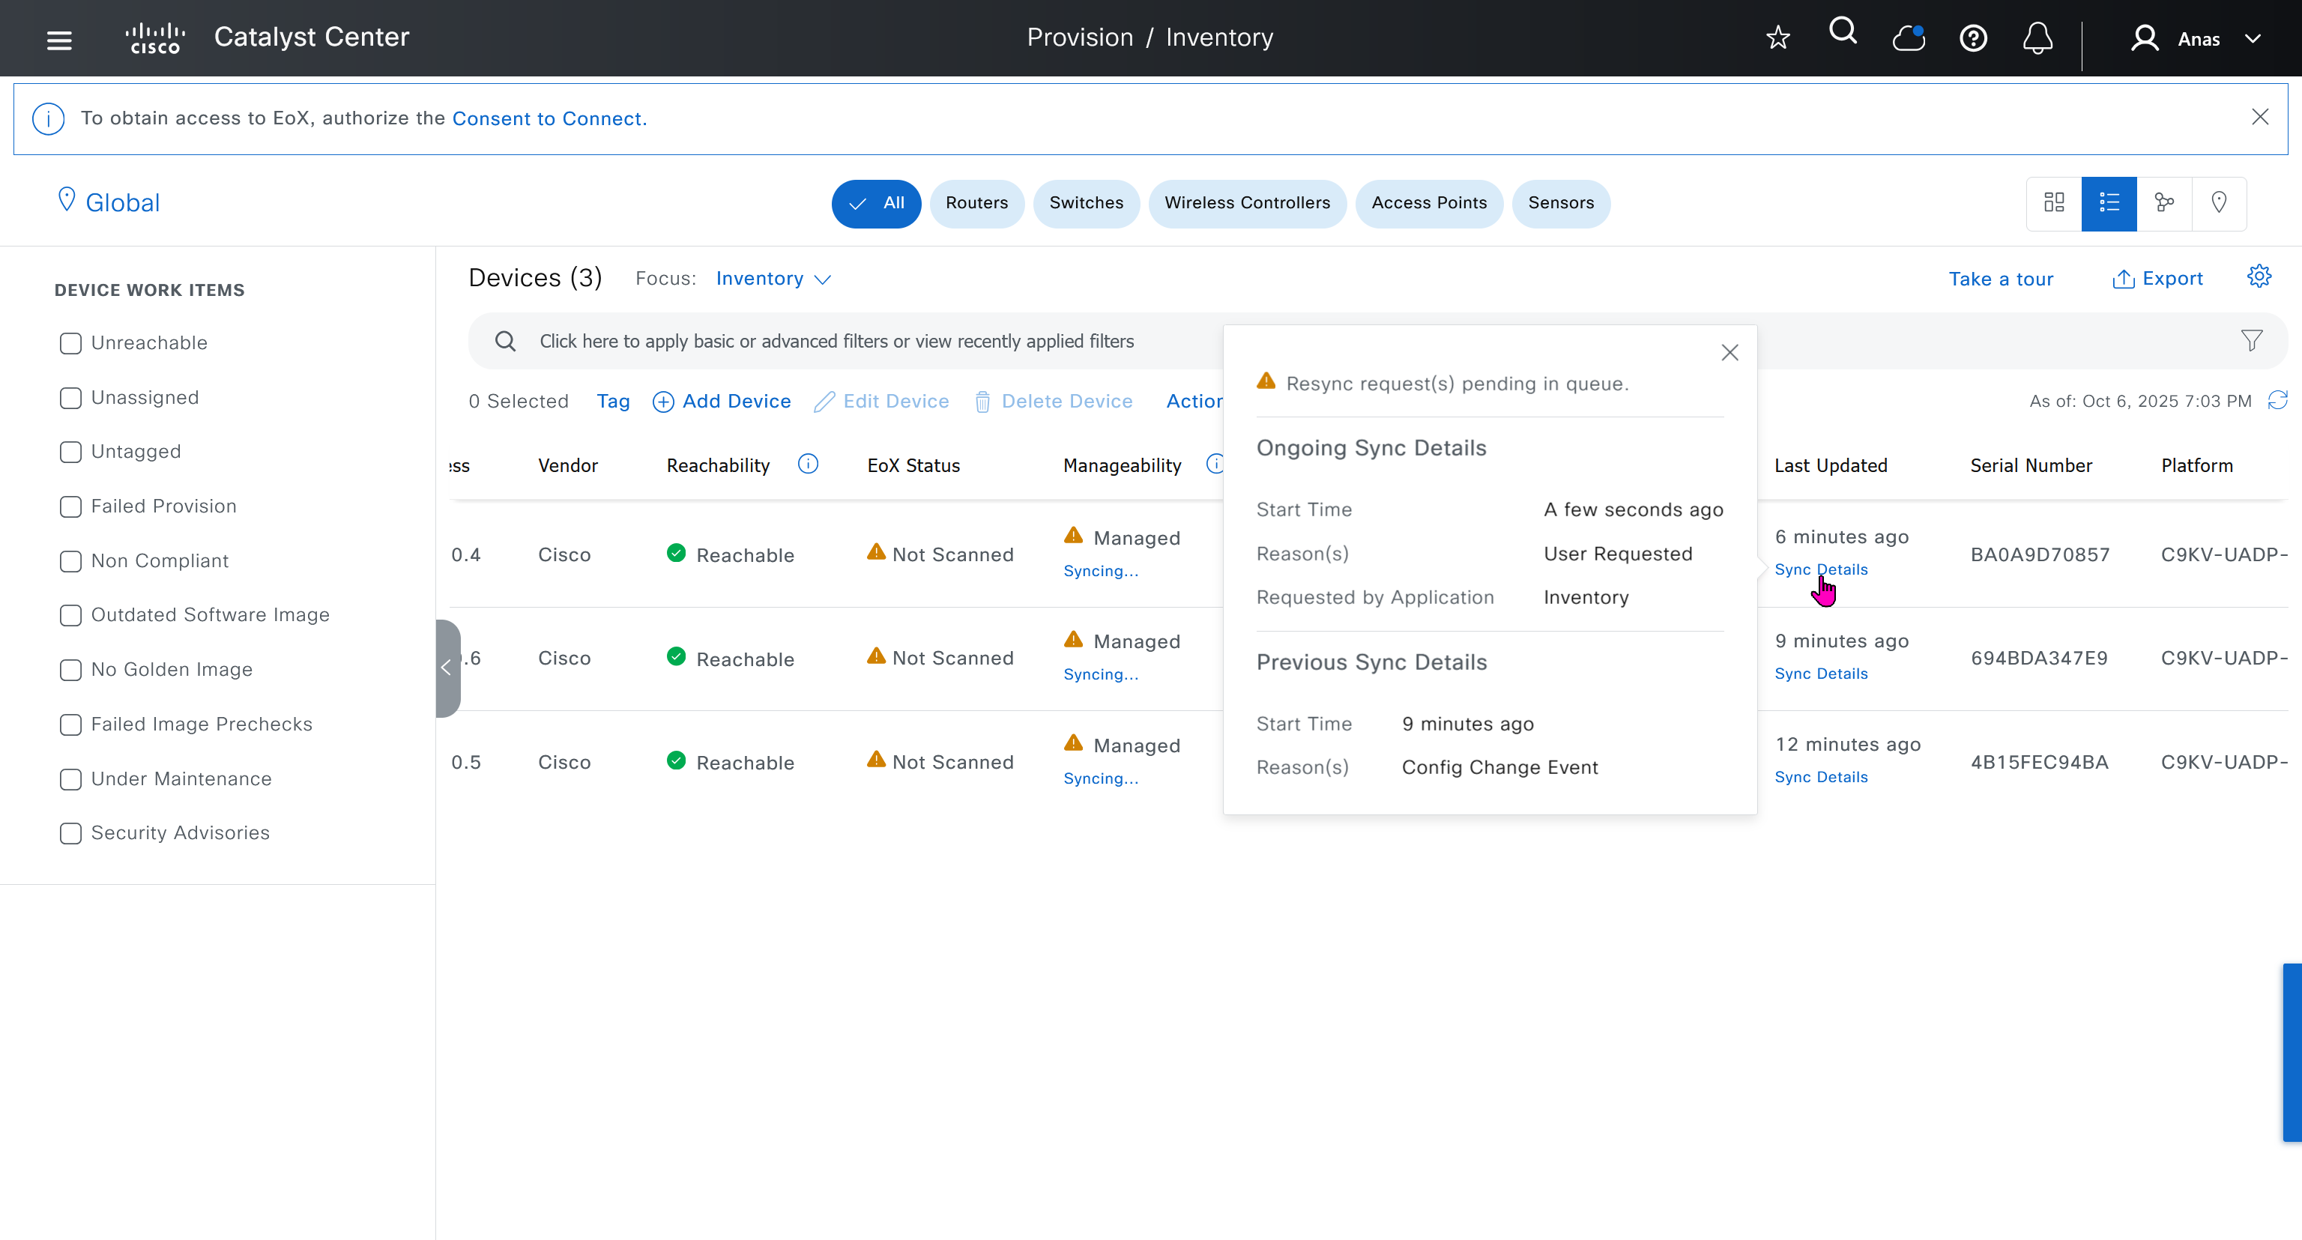
Task: Collapse the device work items side panel
Action: (447, 668)
